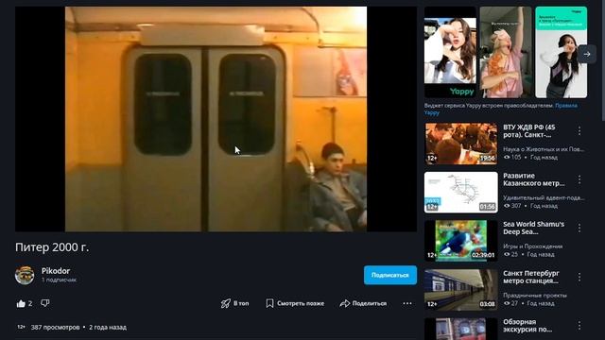Share the video via 'Поделиться'
The height and width of the screenshot is (340, 605).
point(363,304)
